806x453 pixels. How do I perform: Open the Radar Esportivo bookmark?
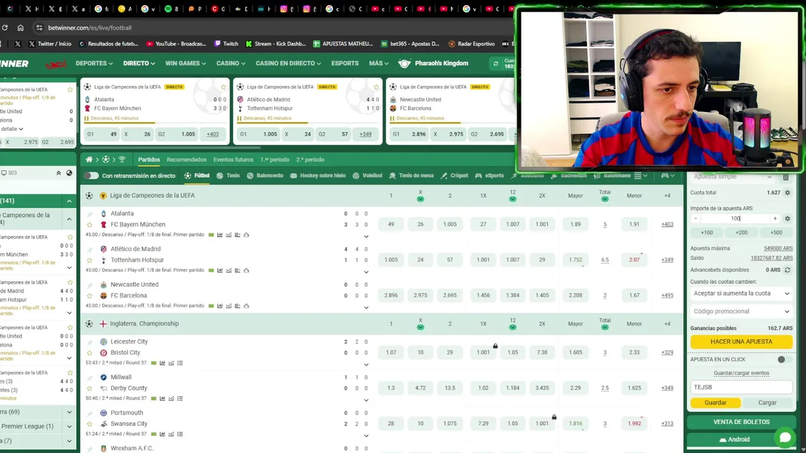point(471,44)
